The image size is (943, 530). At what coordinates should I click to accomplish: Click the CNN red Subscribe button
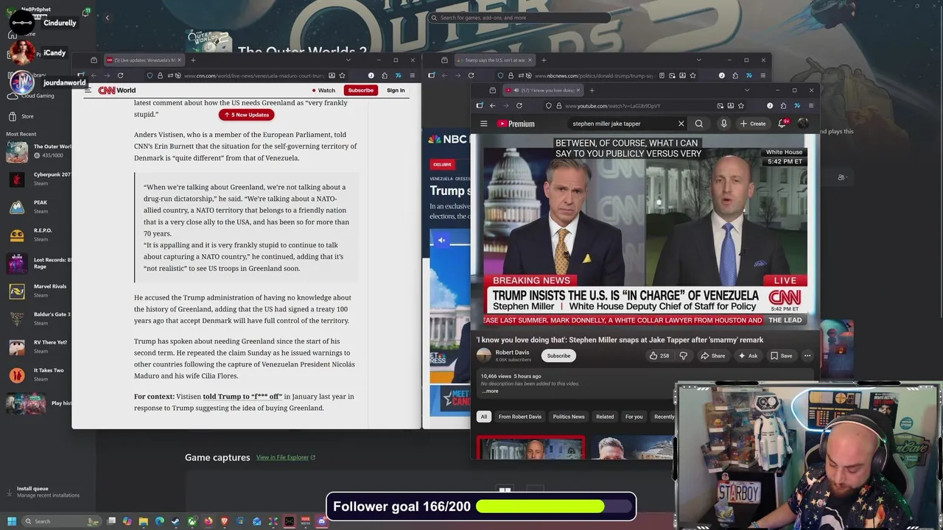pyautogui.click(x=360, y=91)
